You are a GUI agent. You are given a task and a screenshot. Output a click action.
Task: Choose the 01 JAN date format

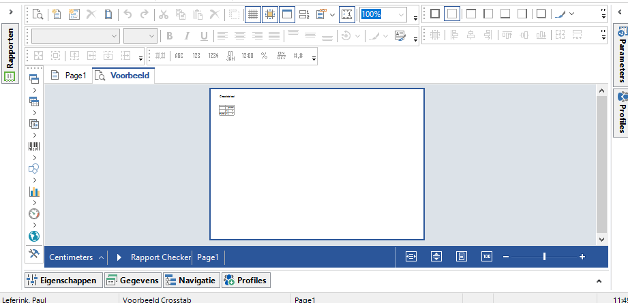point(230,56)
